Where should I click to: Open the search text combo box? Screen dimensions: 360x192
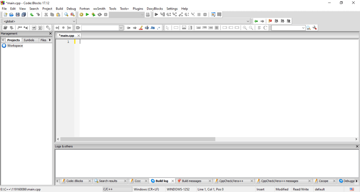coord(102,28)
